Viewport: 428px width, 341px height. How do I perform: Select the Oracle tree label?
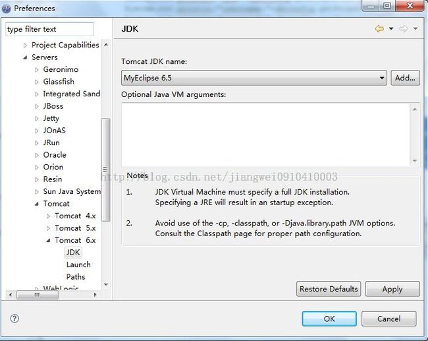point(55,154)
